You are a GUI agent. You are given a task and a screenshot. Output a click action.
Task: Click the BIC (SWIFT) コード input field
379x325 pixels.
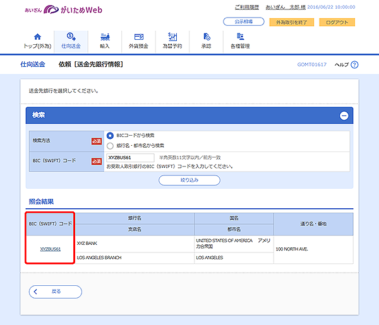[x=131, y=157]
